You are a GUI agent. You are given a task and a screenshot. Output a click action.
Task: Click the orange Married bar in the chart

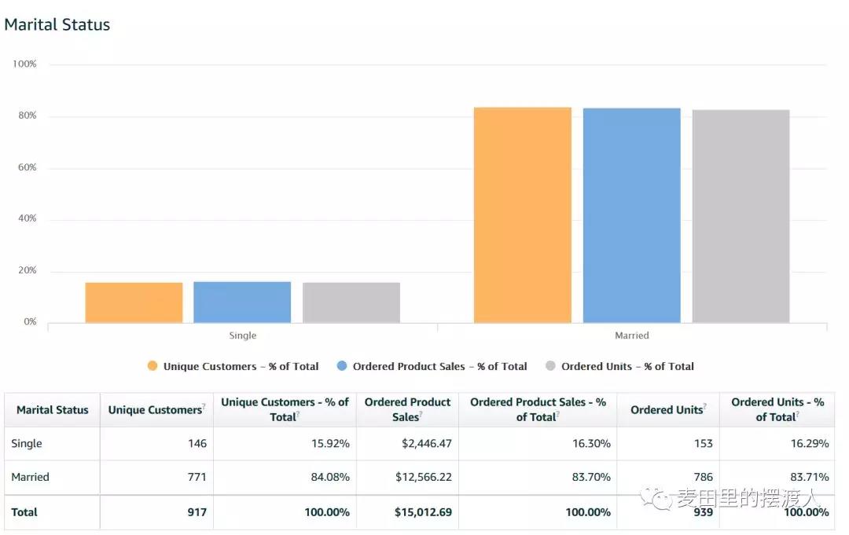click(522, 214)
